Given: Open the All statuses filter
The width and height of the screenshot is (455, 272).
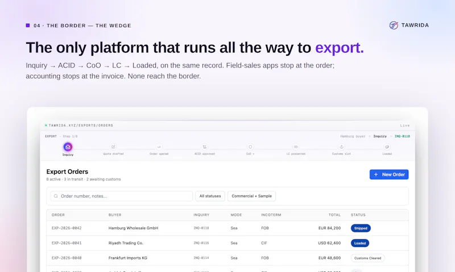Looking at the screenshot, I should 210,196.
